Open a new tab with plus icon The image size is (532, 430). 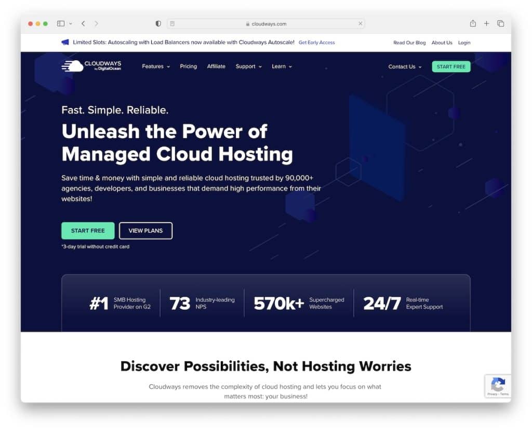(486, 23)
